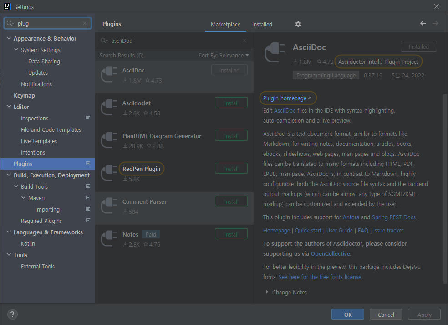Focus the marketplace plugin search field
The width and height of the screenshot is (448, 325).
pos(174,41)
